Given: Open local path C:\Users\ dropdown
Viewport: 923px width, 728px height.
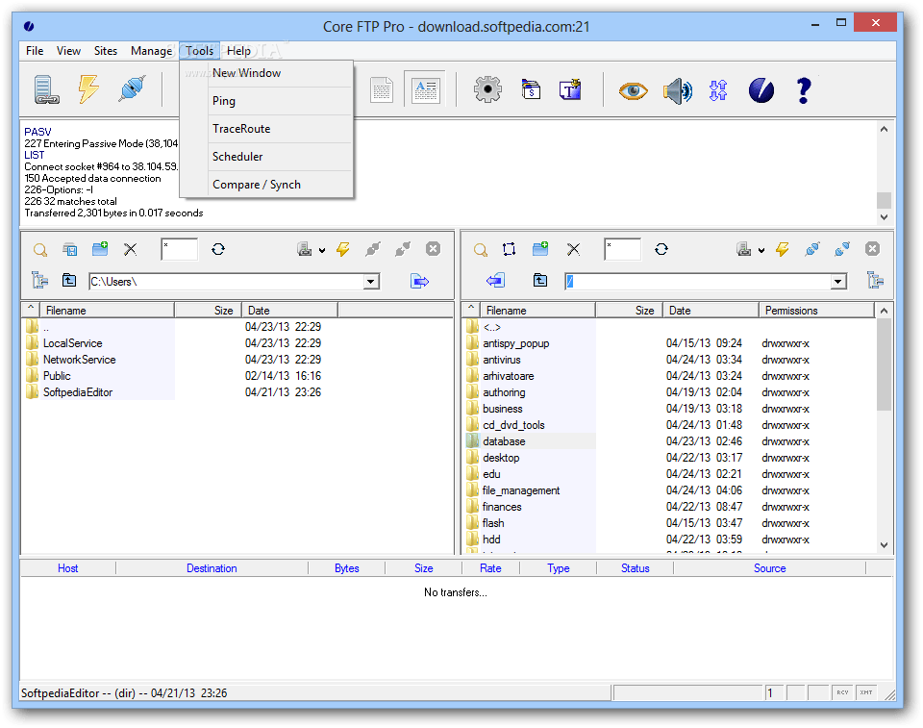Looking at the screenshot, I should (x=370, y=282).
